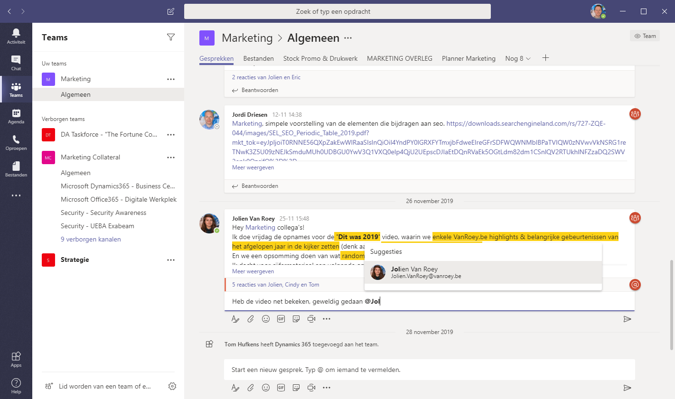Viewport: 675px width, 399px height.
Task: Open more options for Marketing Collateral team
Action: 171,158
